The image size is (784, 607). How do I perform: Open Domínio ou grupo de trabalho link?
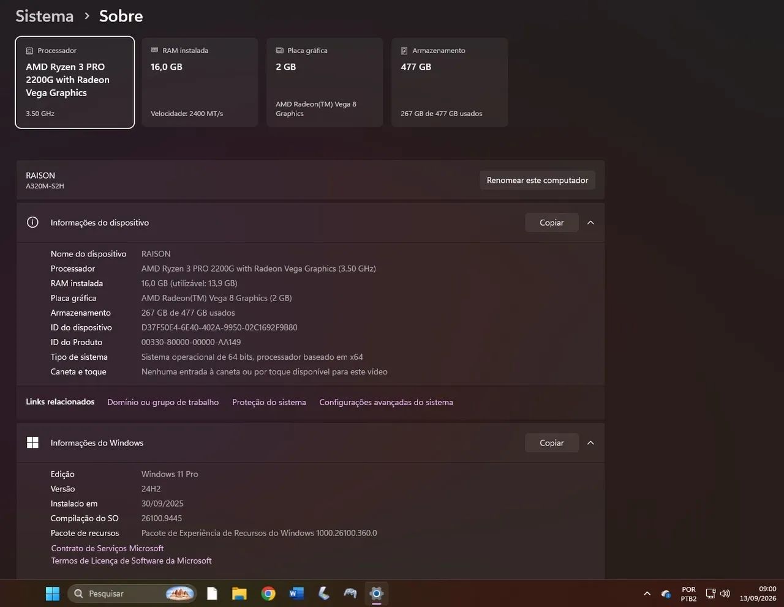click(163, 402)
